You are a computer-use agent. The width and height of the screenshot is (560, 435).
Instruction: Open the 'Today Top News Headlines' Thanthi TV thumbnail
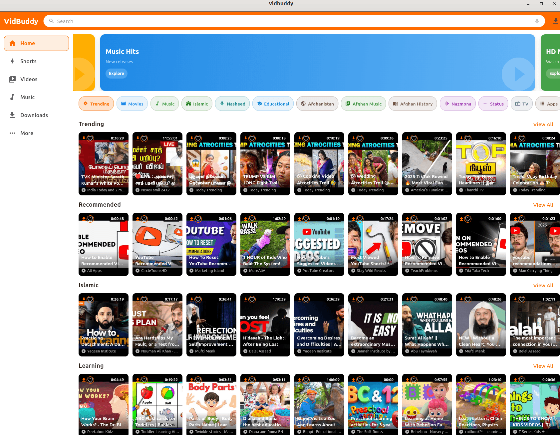click(481, 164)
